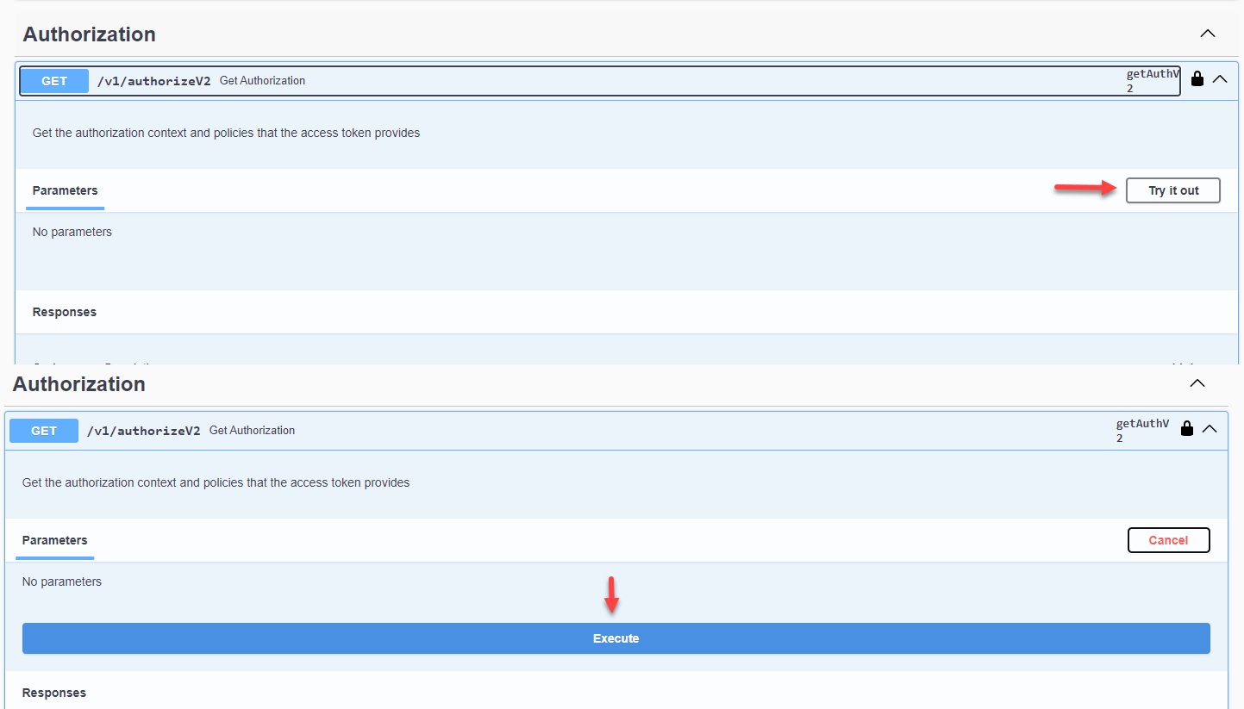Collapse the top Authorization section chevron

(x=1208, y=33)
